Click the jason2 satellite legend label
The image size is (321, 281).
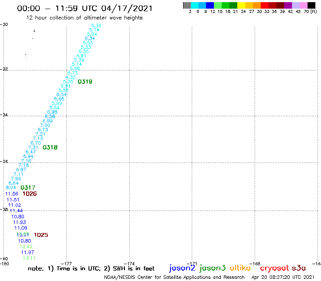point(182,268)
